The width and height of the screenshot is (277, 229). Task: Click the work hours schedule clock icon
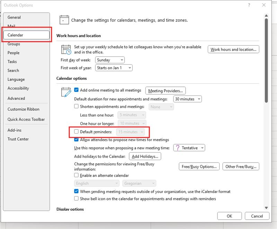coord(66,49)
